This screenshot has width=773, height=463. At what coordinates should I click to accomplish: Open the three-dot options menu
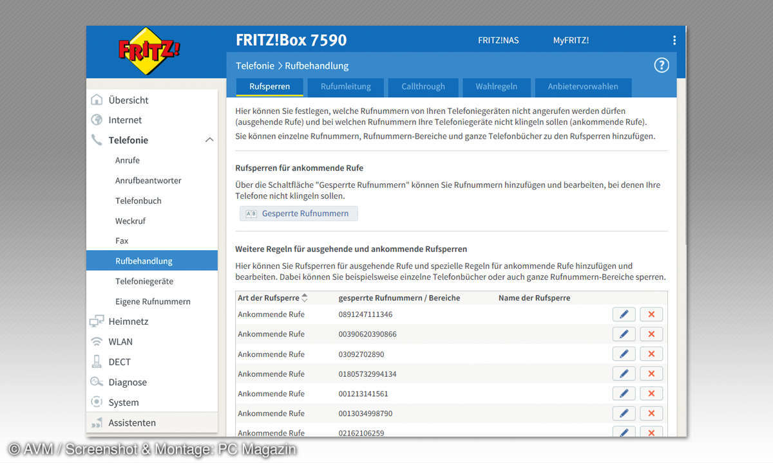coord(674,40)
